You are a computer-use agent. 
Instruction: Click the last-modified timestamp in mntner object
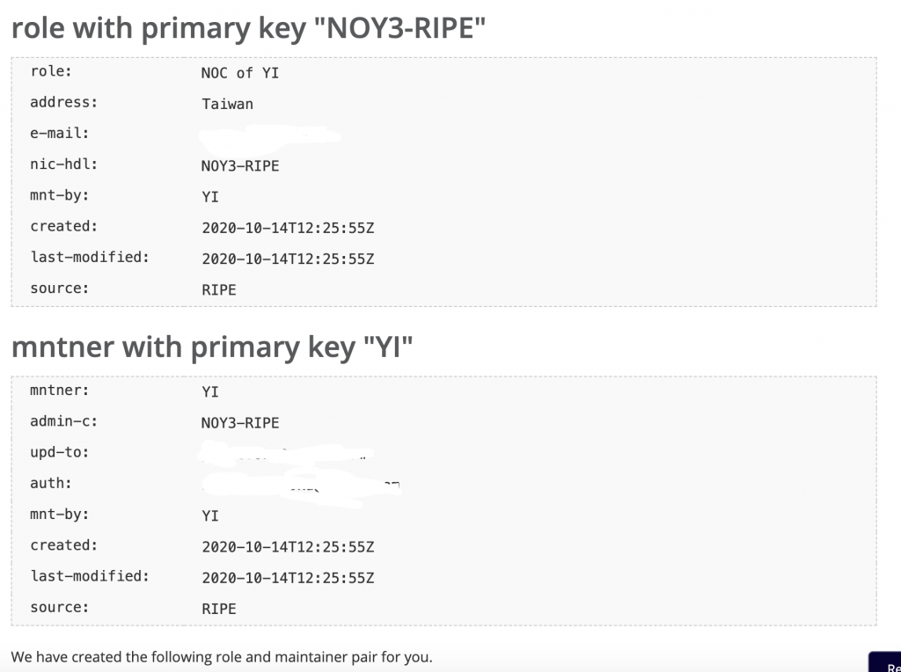tap(288, 578)
